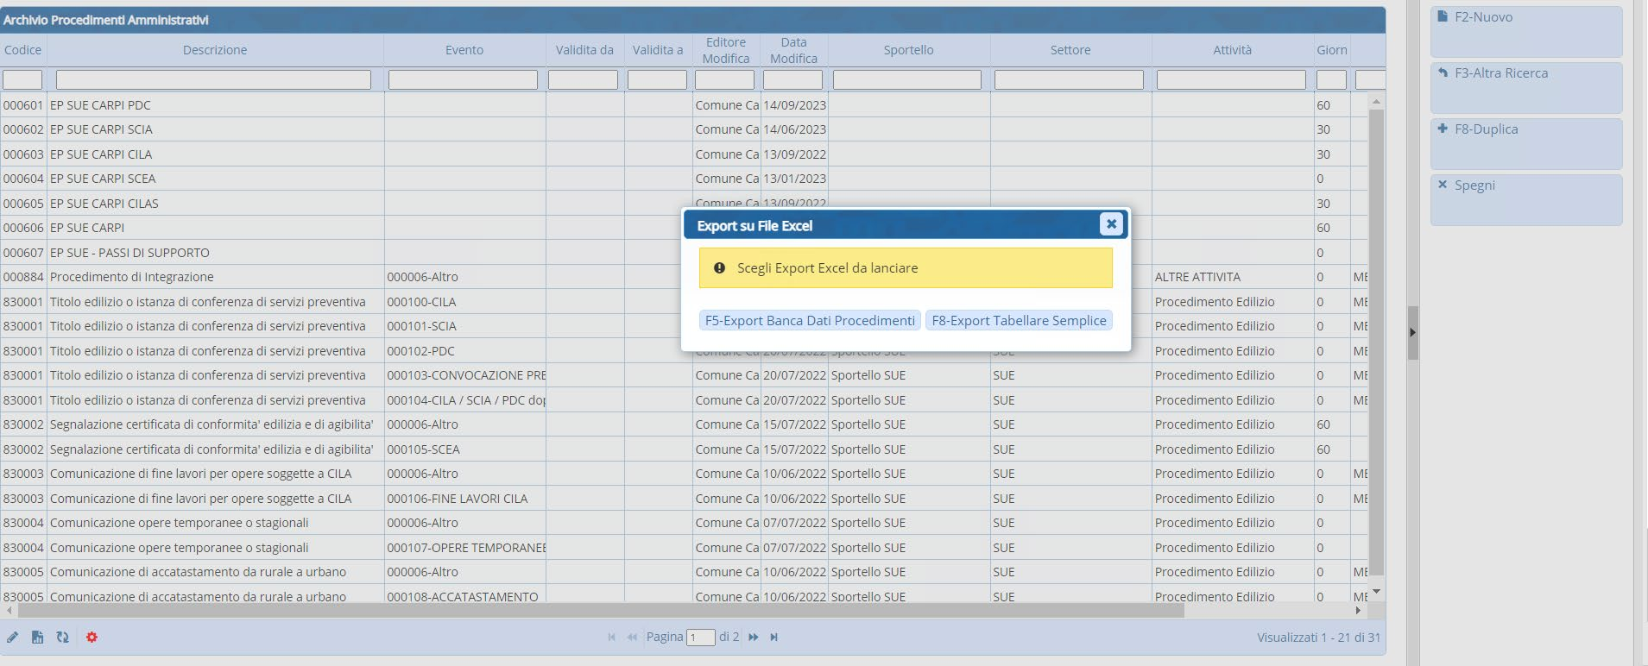Go to the next page arrow
1648x666 pixels.
click(x=754, y=638)
